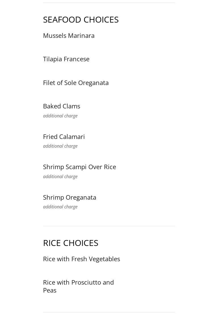Screen dimensions: 218x314
Task: Choose Rice with Prosciutto and Peas
Action: pyautogui.click(x=78, y=283)
